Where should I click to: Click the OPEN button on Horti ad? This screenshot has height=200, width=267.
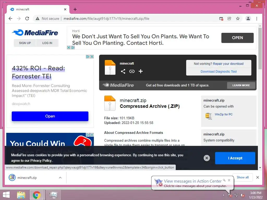237,38
